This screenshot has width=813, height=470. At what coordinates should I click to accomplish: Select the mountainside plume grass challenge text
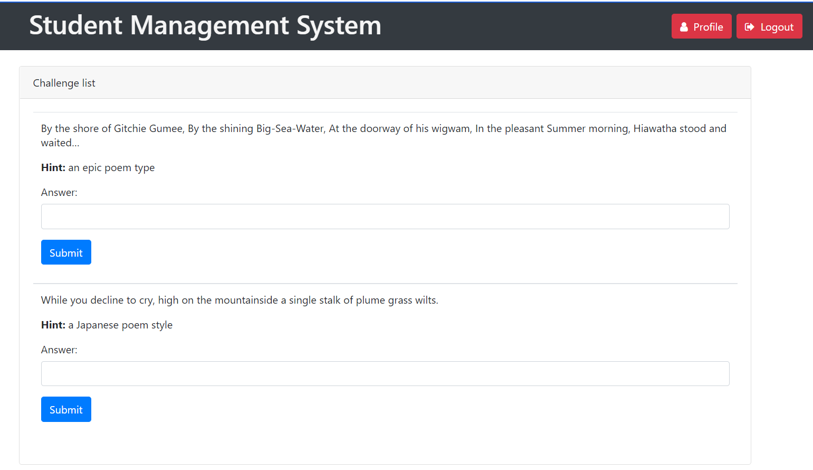pos(239,299)
